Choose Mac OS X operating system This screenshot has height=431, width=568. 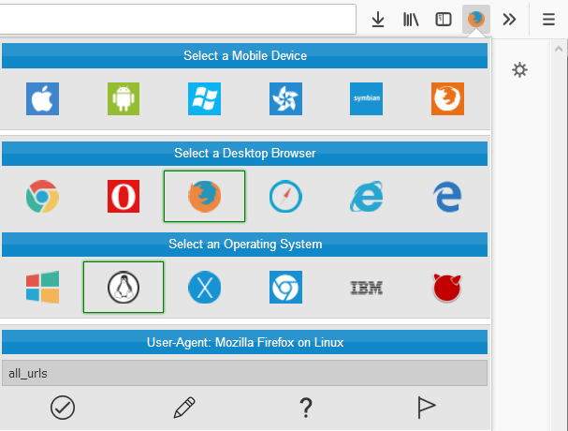(x=204, y=287)
